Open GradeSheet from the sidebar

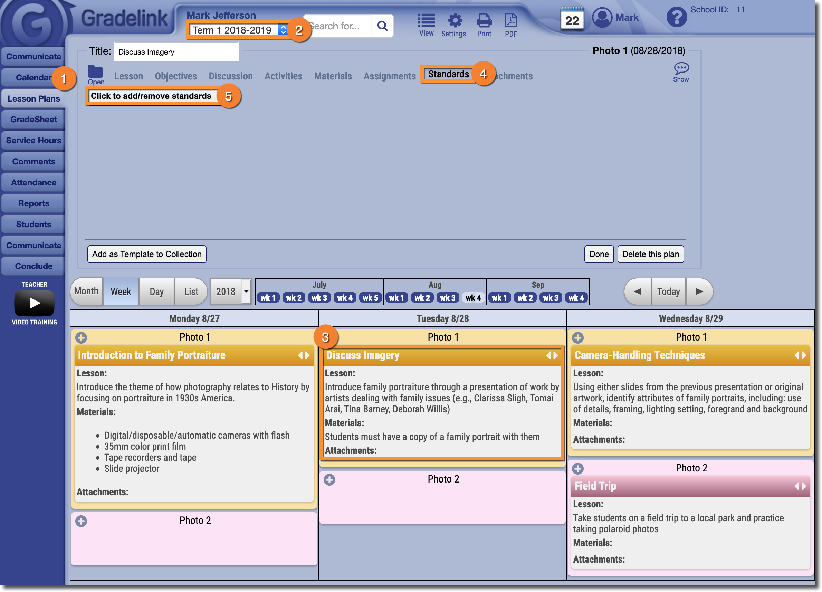pos(34,120)
